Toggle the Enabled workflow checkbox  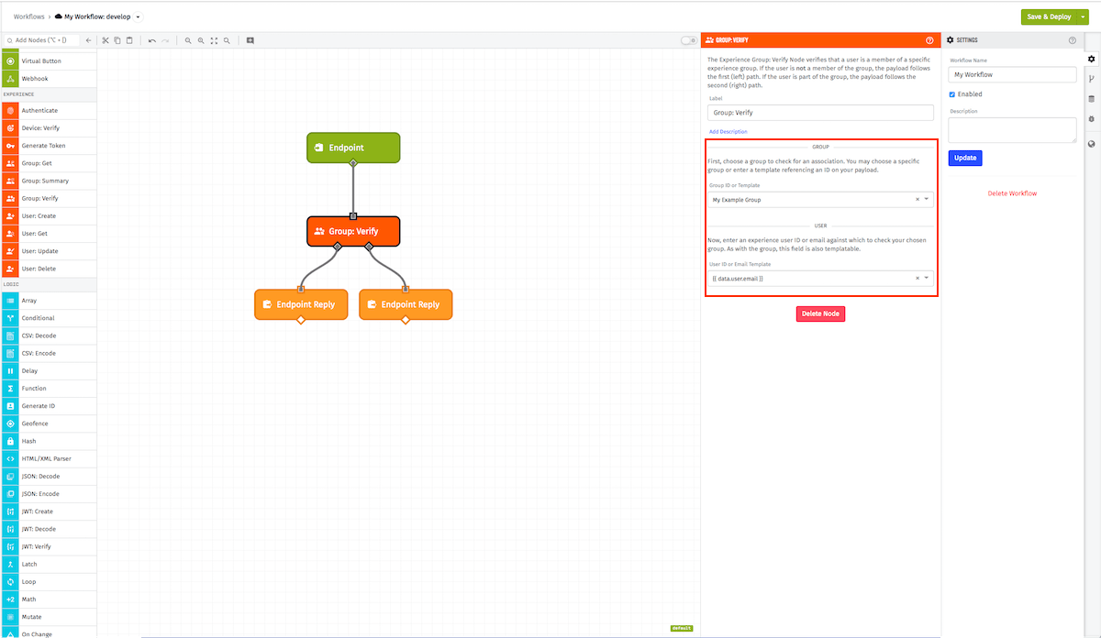pyautogui.click(x=952, y=94)
